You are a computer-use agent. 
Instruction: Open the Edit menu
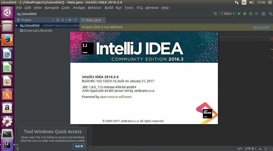click(28, 8)
